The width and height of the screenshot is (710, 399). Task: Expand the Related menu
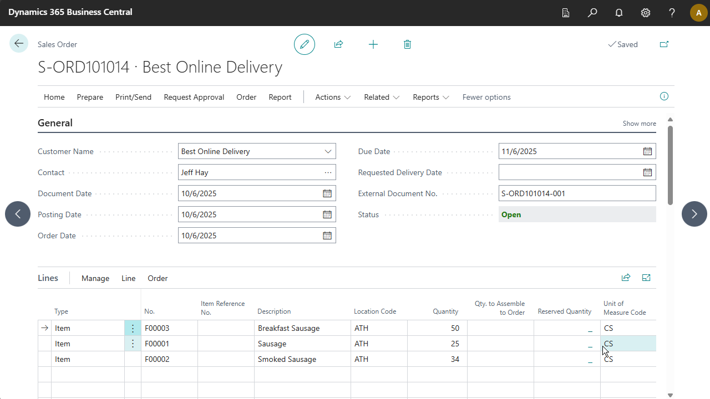tap(382, 97)
